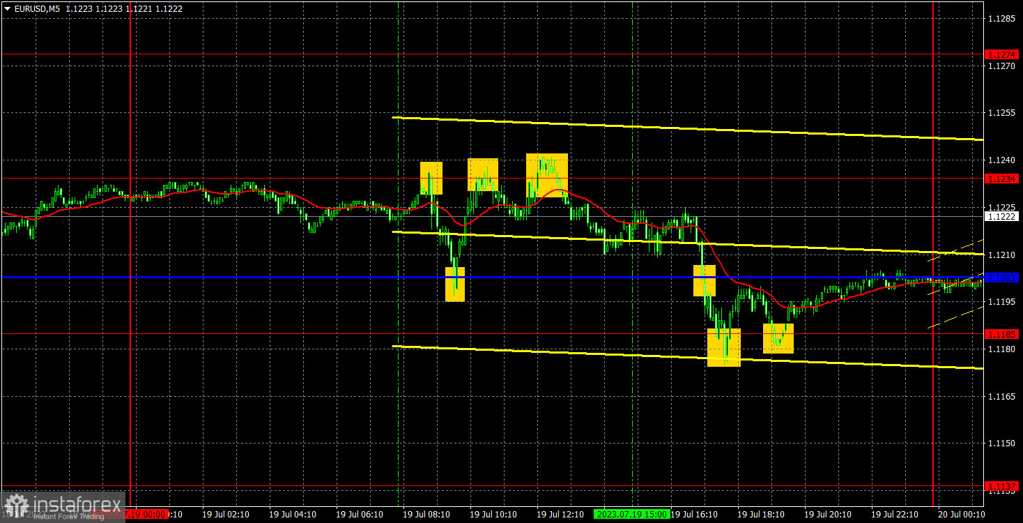Viewport: 1023px width, 523px height.
Task: Click the 19 Jul 18:10 time label
Action: point(761,514)
